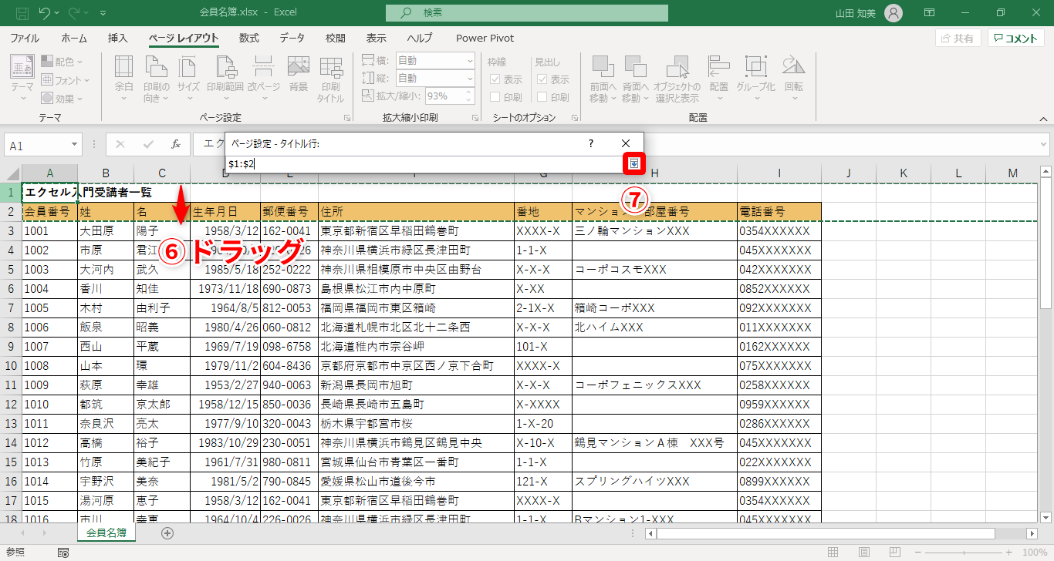Open the 余白 (Margins) icon
Screen dimensions: 1054x561
123,79
